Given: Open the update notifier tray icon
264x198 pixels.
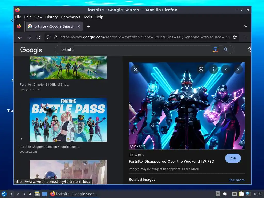Looking at the screenshot, I should pyautogui.click(x=248, y=194).
